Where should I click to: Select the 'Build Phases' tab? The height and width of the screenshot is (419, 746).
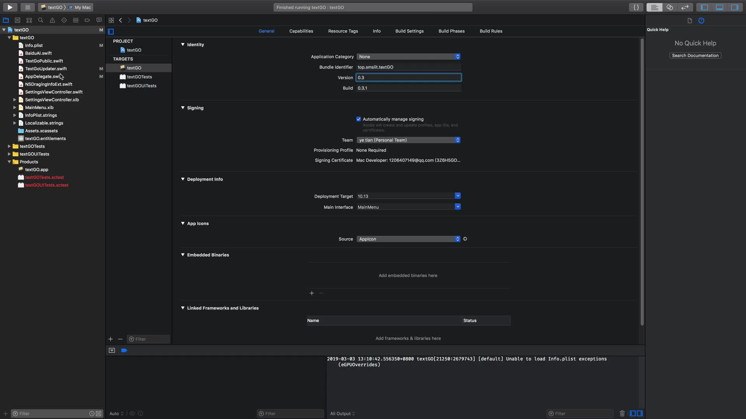click(451, 32)
